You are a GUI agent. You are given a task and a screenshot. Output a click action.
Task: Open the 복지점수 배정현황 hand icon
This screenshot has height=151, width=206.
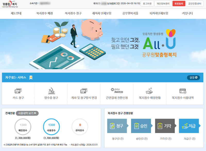150,91
